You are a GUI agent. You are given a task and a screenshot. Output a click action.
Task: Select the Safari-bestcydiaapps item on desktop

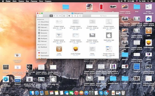(x=6, y=79)
